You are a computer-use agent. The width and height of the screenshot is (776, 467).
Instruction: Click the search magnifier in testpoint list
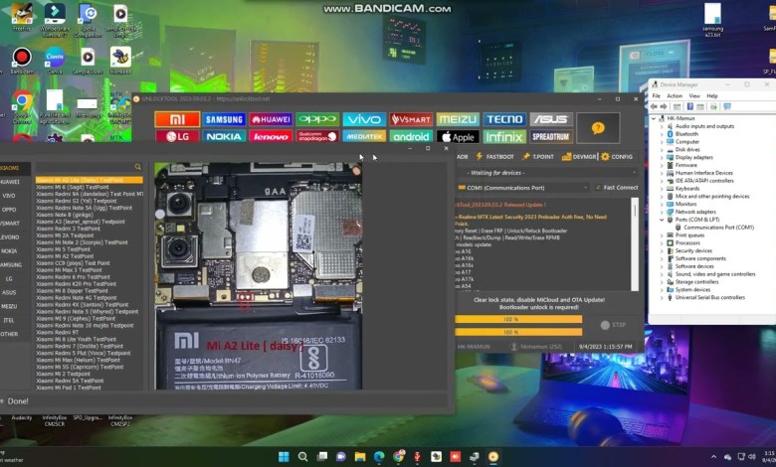point(138,167)
